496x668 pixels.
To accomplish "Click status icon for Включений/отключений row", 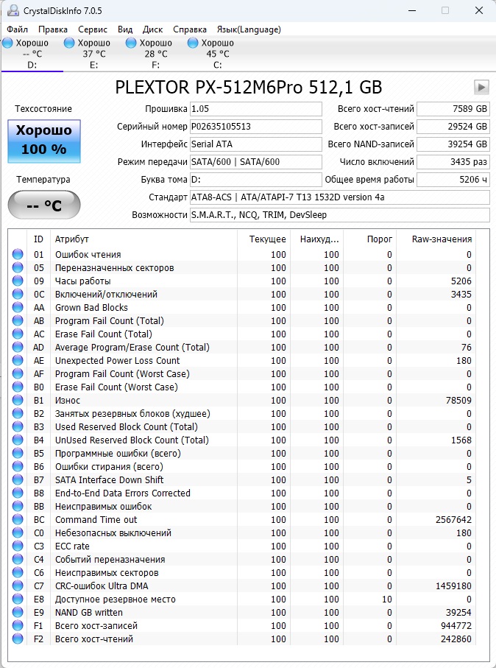I will (18, 294).
